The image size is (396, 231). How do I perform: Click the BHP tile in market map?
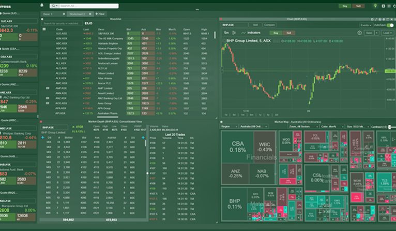click(x=234, y=204)
